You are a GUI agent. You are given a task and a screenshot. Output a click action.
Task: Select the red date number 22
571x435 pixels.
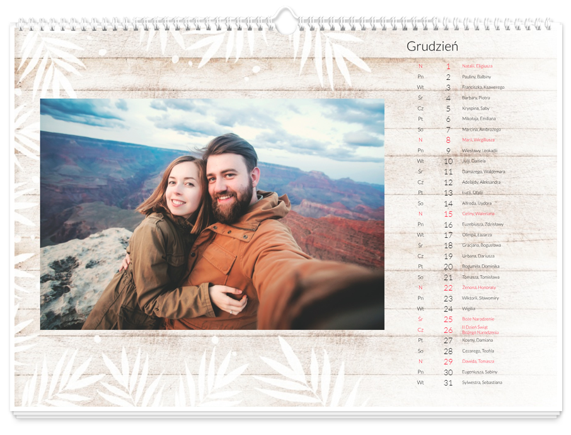(x=448, y=288)
